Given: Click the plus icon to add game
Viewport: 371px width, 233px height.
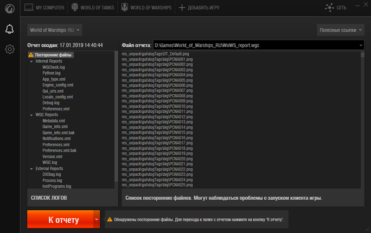Looking at the screenshot, I should tap(182, 8).
